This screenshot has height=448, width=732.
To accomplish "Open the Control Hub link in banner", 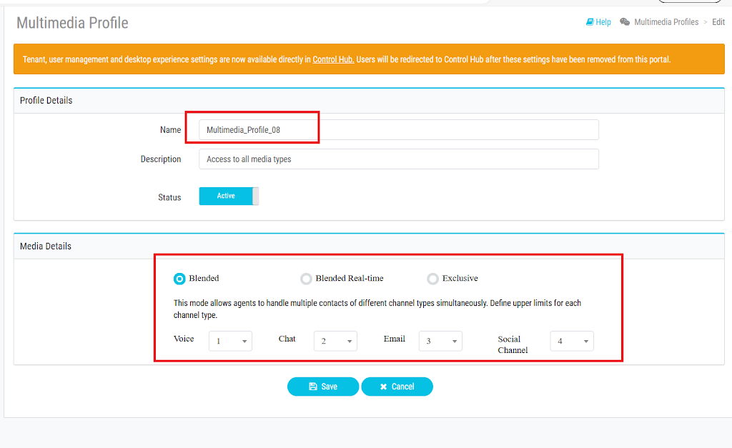I will [x=333, y=59].
